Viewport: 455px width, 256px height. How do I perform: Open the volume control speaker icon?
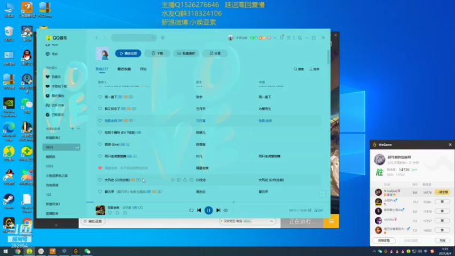[x=226, y=210]
